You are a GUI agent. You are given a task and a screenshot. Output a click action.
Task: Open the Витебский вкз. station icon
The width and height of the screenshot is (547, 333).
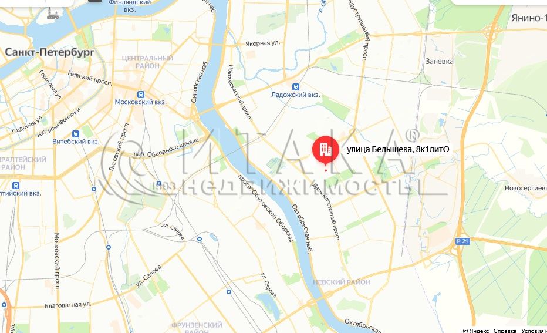pyautogui.click(x=76, y=134)
